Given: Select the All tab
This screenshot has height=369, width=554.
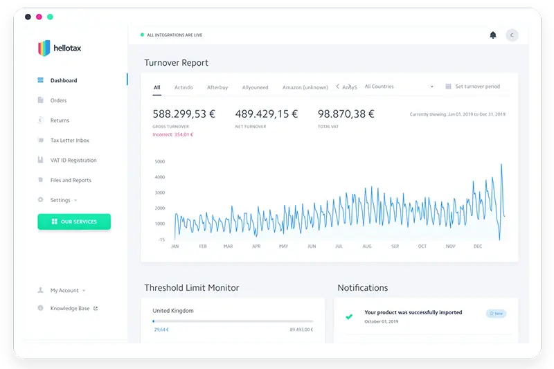Looking at the screenshot, I should (157, 87).
